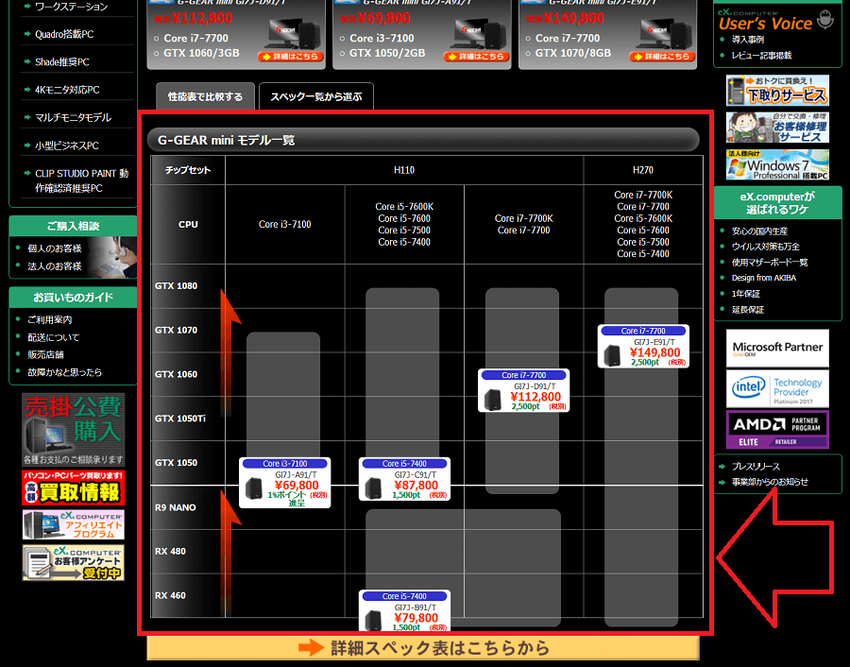Screen dimensions: 850x667
Task: Open the 事業部からのお知らせ link
Action: 770,482
